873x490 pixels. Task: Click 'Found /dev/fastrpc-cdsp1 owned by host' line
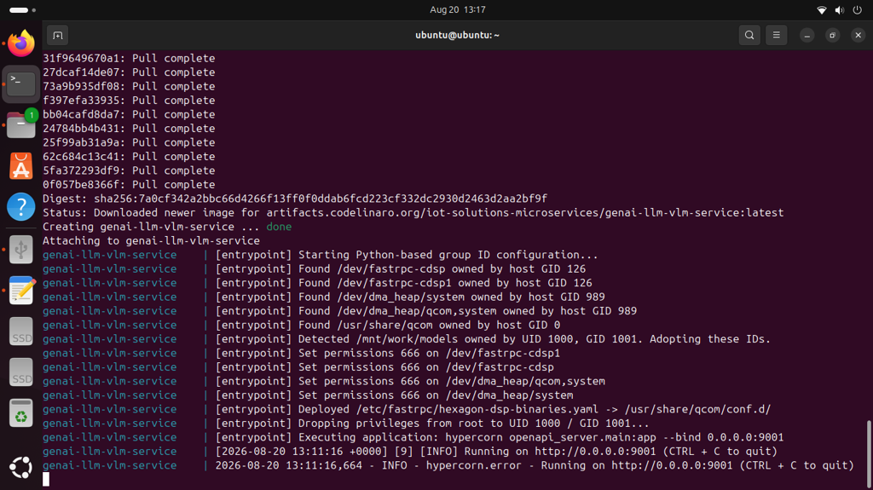pyautogui.click(x=317, y=282)
